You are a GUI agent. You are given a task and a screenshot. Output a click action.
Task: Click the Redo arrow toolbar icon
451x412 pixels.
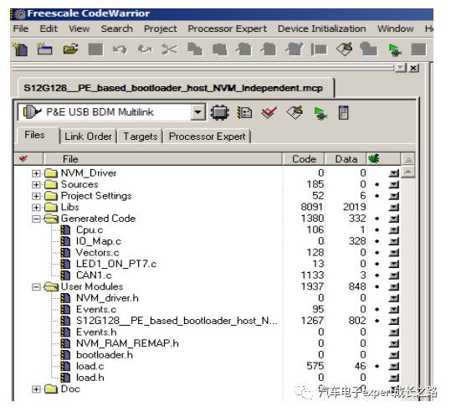click(x=145, y=49)
